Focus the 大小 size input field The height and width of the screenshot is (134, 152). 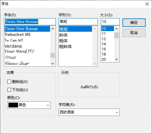110,22
